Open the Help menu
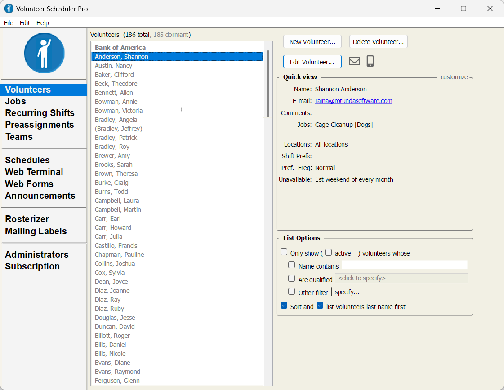The height and width of the screenshot is (390, 504). 42,23
